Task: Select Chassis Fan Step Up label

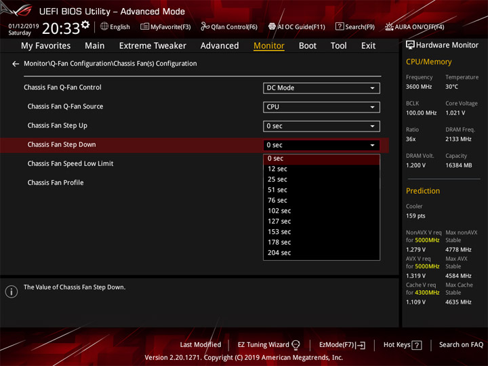Action: pos(57,126)
